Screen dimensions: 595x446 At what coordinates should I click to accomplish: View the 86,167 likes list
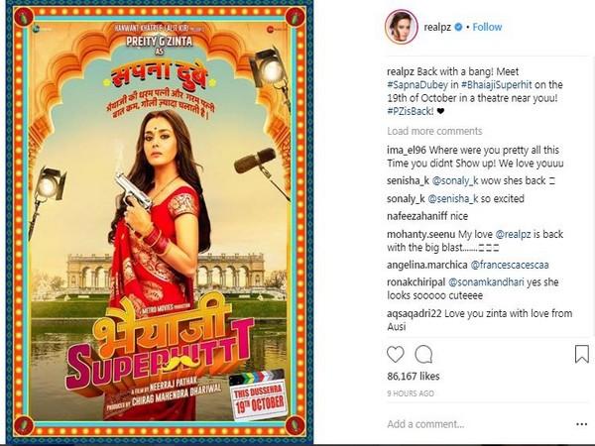[414, 377]
